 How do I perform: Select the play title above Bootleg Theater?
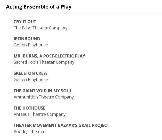(61, 125)
